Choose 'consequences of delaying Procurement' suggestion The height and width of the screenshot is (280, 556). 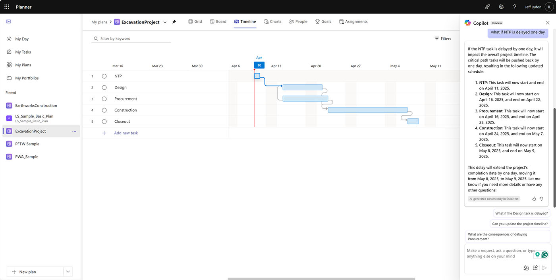pyautogui.click(x=508, y=237)
